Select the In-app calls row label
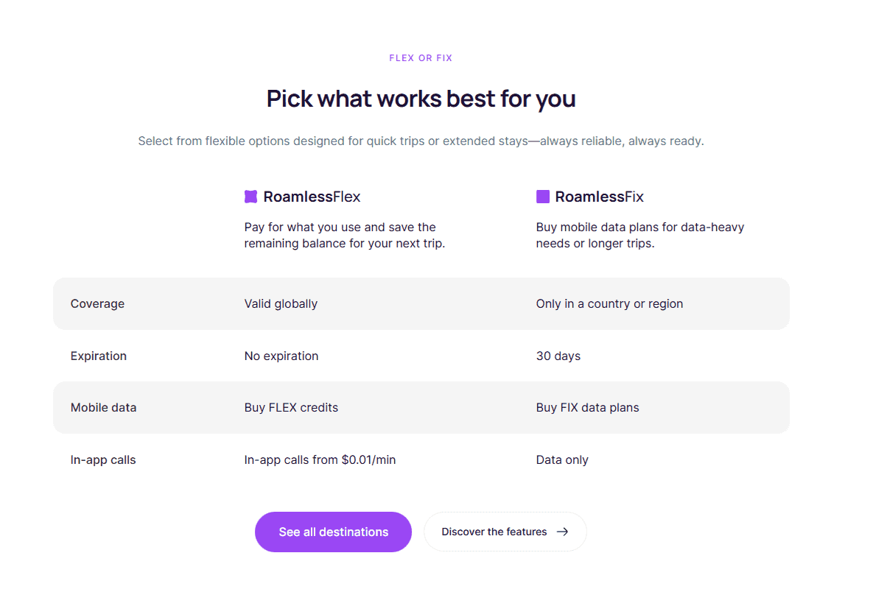The width and height of the screenshot is (873, 592). (x=103, y=460)
